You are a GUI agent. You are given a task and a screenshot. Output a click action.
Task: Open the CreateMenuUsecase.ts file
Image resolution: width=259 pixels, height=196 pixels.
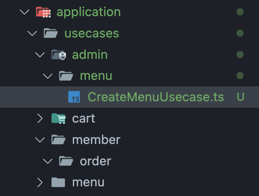pyautogui.click(x=156, y=97)
